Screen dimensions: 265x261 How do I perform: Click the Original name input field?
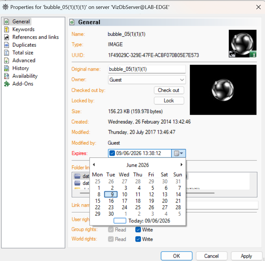pos(147,69)
